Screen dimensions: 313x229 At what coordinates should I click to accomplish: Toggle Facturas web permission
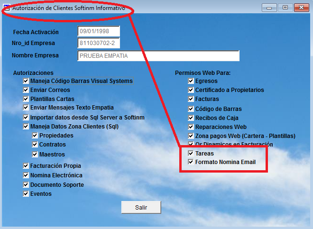(x=191, y=99)
